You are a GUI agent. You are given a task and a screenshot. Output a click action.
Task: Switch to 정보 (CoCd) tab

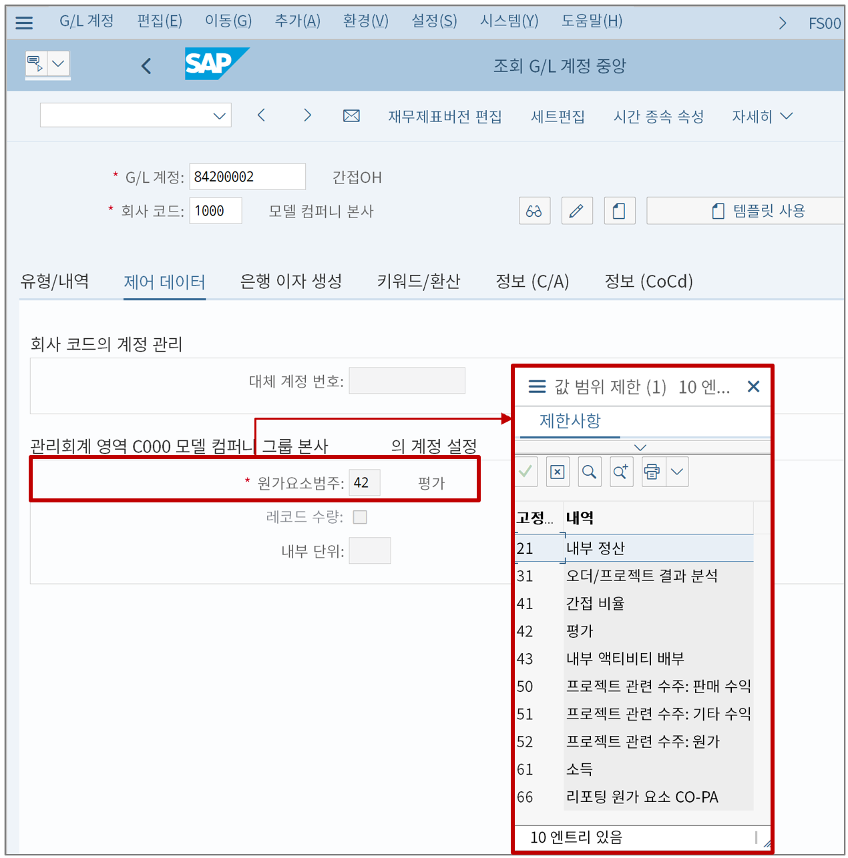tap(648, 282)
